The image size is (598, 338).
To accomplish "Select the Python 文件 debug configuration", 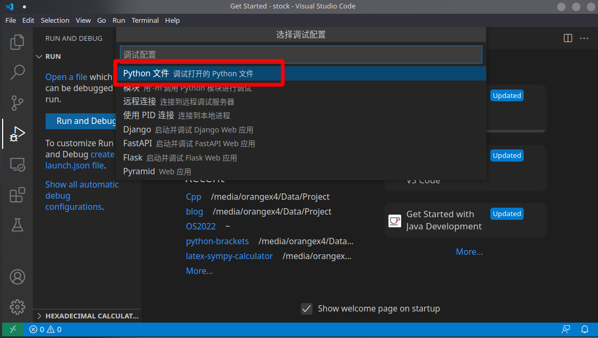I will 301,74.
